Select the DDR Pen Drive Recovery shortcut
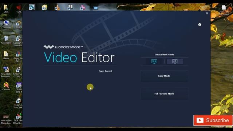This screenshot has width=233, height=131. (18, 119)
